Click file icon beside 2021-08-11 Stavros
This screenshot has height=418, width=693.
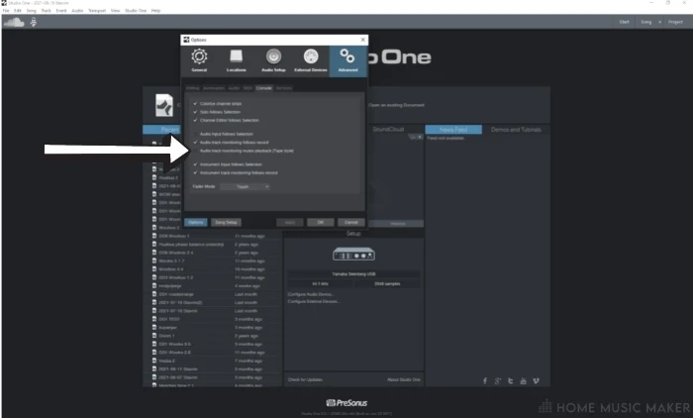coord(154,368)
